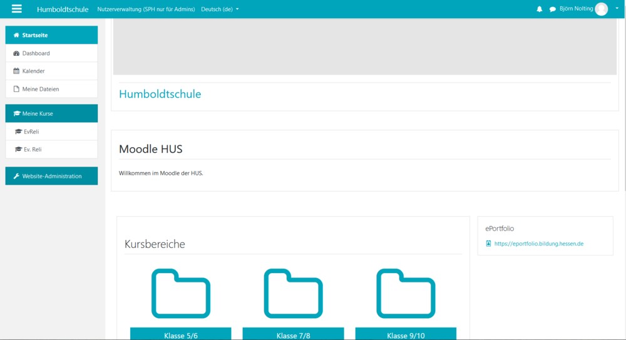
Task: Click the Website-Administration wrench icon
Action: coord(16,176)
